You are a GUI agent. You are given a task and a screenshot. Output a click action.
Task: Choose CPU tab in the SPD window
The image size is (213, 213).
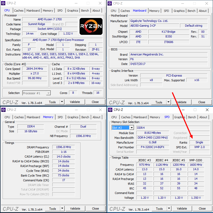click(x=114, y=117)
